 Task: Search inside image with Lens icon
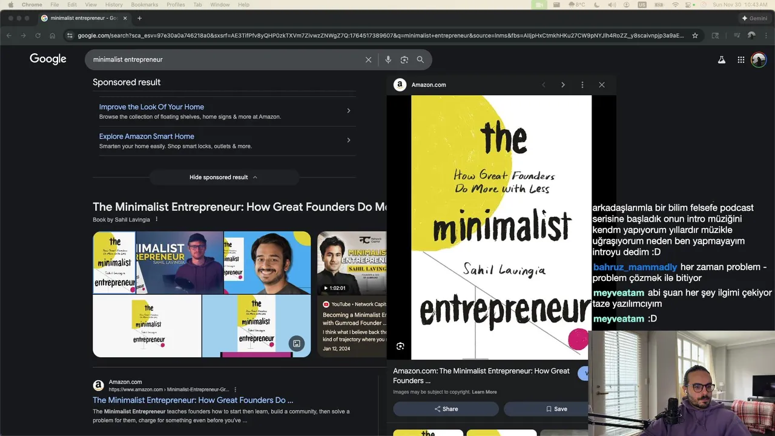click(x=400, y=346)
